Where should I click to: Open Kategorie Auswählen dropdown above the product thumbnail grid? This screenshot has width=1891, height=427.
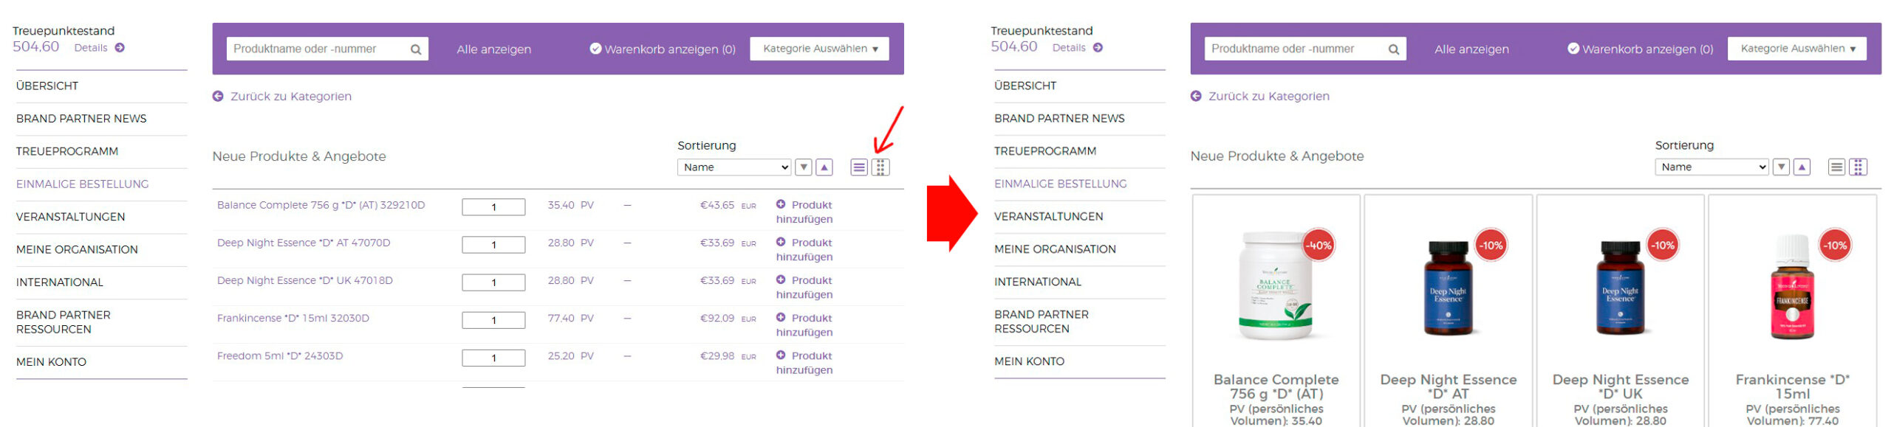(1796, 49)
